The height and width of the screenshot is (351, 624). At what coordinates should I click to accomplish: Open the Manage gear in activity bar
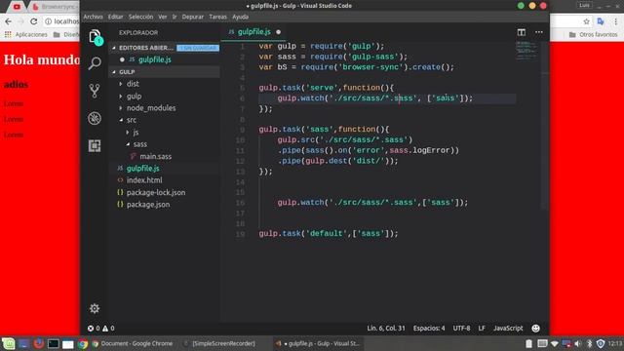tap(95, 308)
